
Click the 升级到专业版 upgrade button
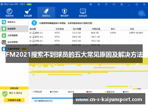coord(14,100)
